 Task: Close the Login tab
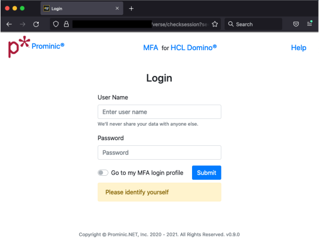(117, 8)
